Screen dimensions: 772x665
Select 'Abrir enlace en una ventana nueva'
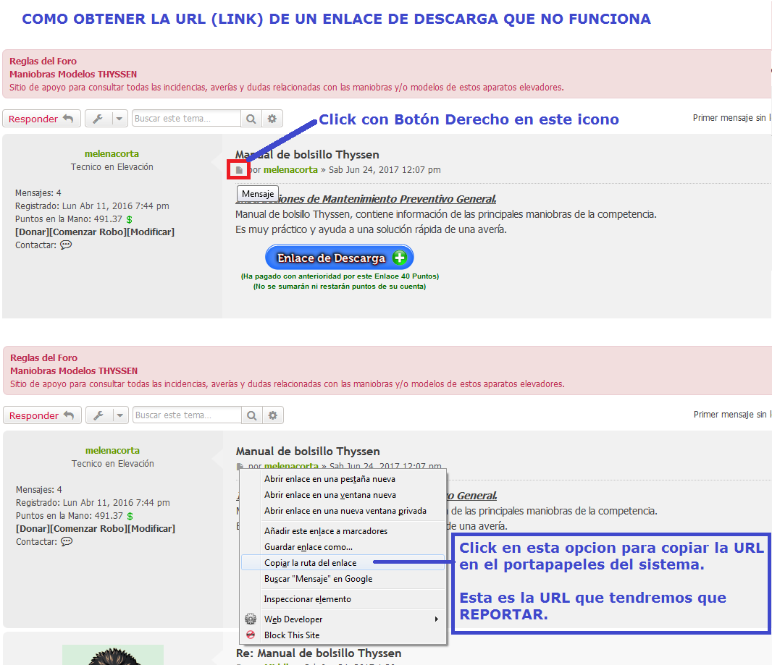coord(343,495)
